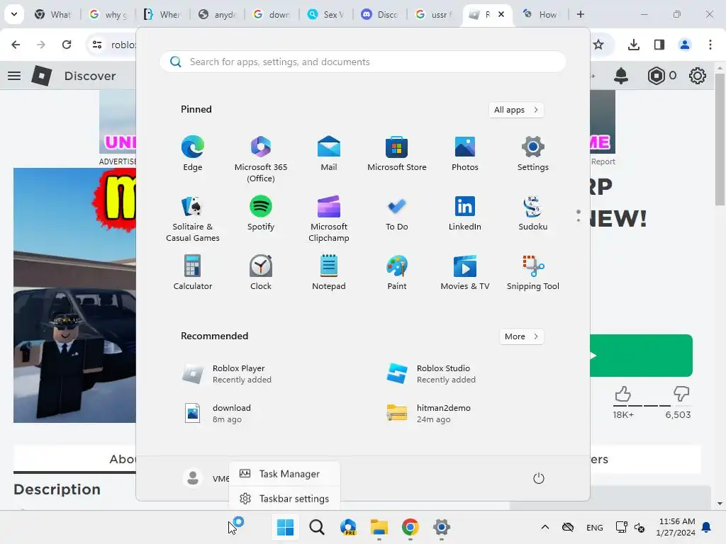
Task: Click the Roblox page vertical scrollbar
Action: [720, 141]
